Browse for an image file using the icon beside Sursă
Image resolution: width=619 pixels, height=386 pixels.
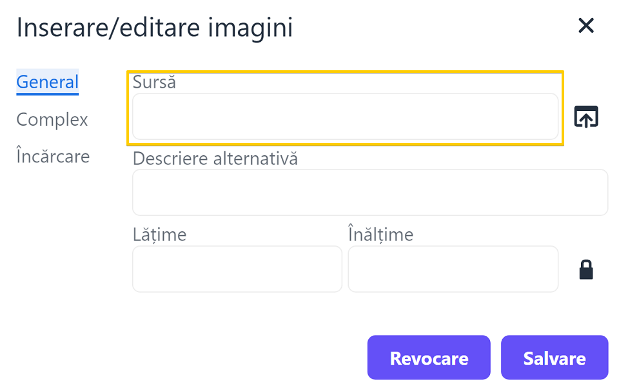(586, 117)
